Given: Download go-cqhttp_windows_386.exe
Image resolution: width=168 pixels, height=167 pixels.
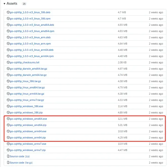Looking at the screenshot, I should (x=26, y=106).
